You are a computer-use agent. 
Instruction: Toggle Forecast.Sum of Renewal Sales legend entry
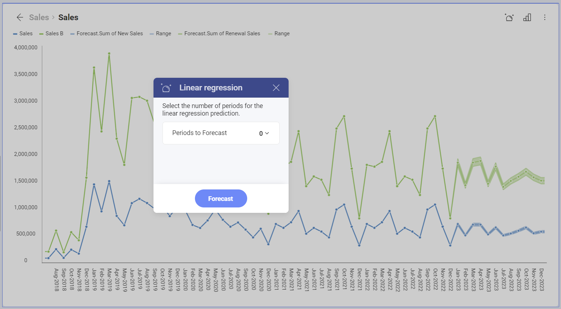click(x=219, y=33)
